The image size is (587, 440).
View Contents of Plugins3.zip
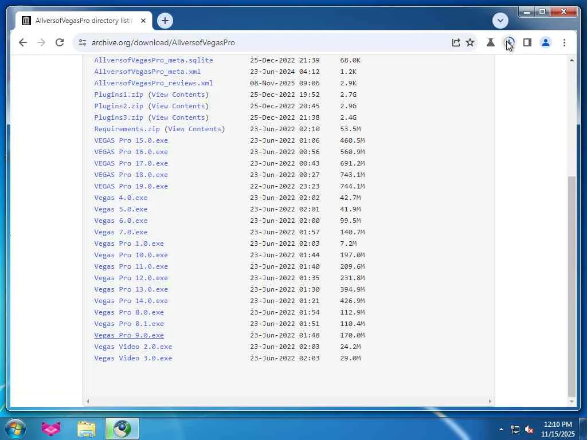tap(178, 117)
